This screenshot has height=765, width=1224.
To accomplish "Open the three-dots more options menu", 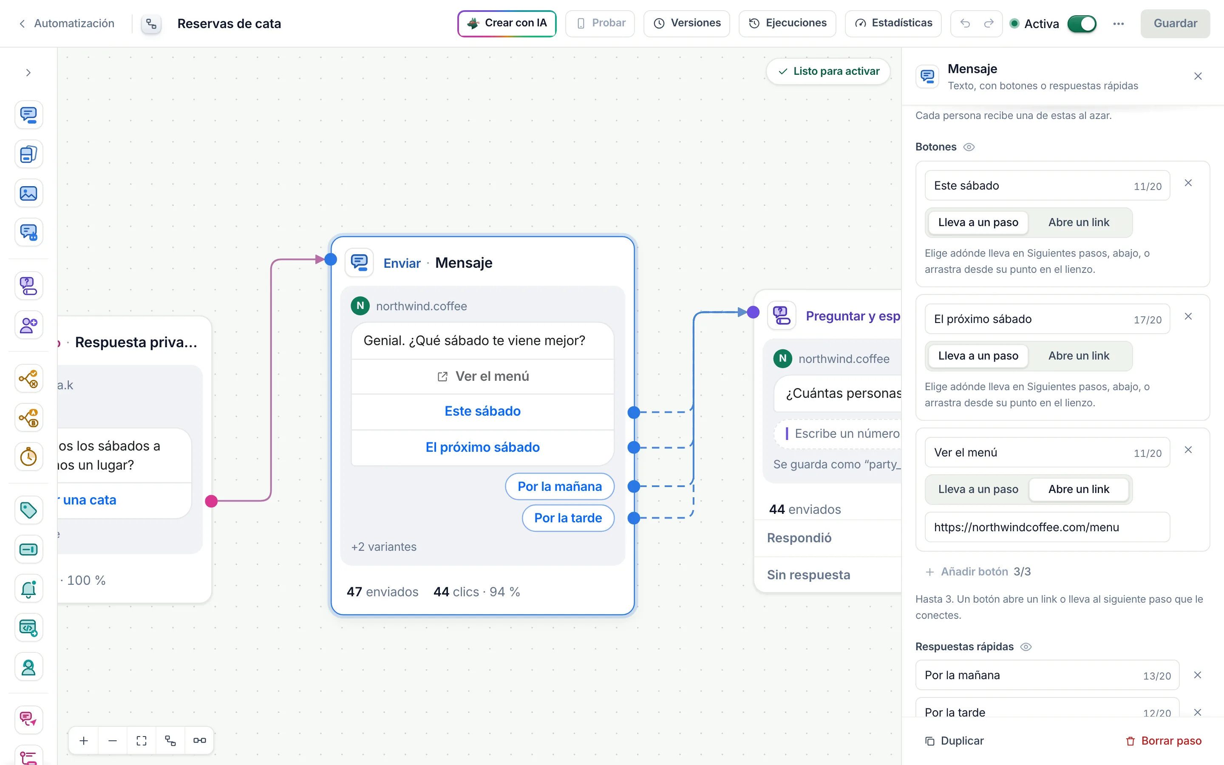I will pyautogui.click(x=1118, y=24).
